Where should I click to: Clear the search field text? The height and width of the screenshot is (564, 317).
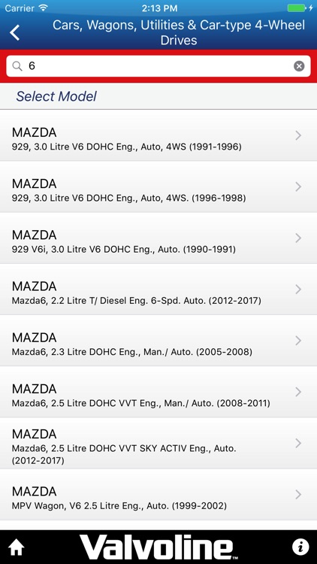[x=299, y=66]
